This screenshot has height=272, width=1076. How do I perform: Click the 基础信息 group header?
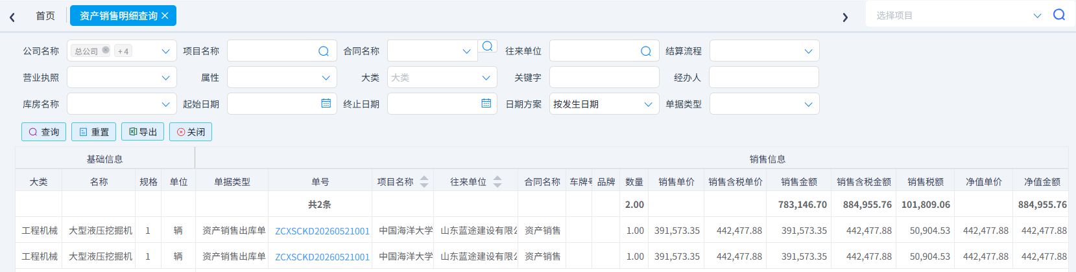tap(105, 159)
